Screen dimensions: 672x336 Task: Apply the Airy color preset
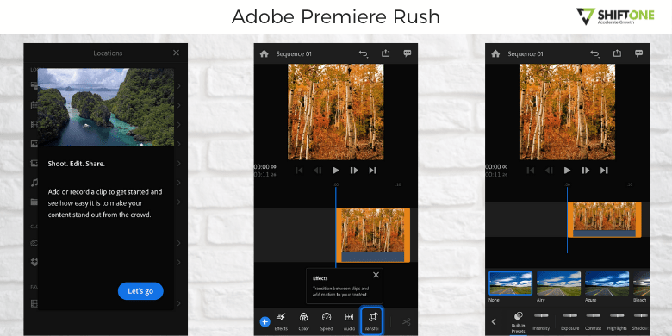(559, 286)
